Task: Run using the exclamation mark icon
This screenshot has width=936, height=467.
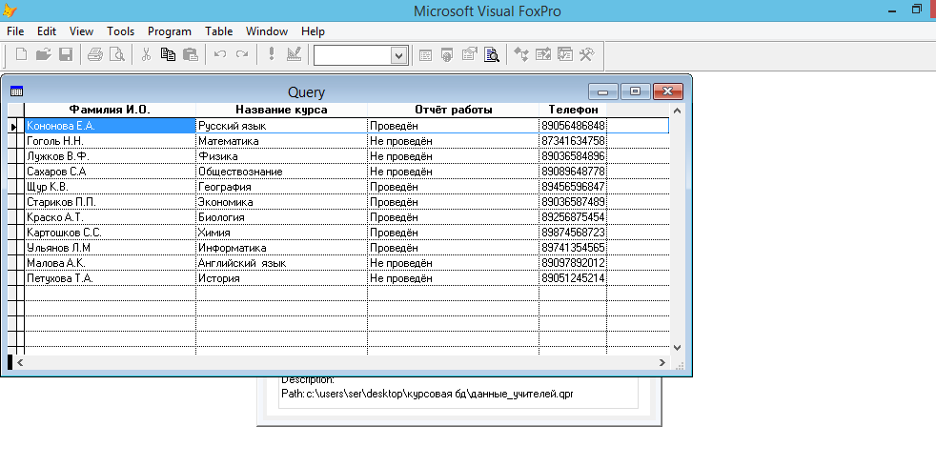Action: click(x=272, y=55)
